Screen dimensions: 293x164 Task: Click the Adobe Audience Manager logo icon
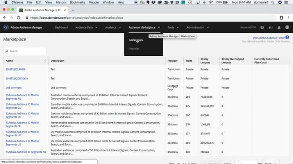6,27
